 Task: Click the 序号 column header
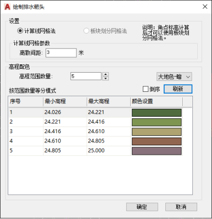(26, 101)
